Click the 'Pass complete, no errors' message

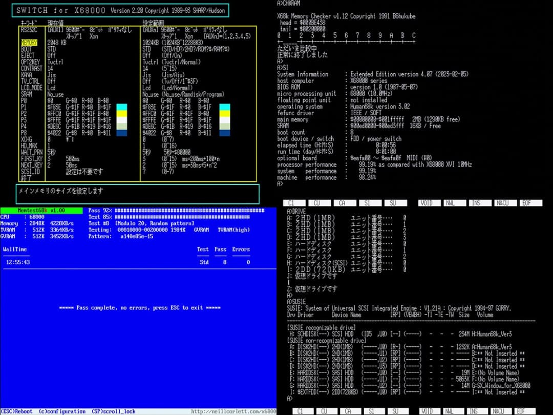(140, 308)
